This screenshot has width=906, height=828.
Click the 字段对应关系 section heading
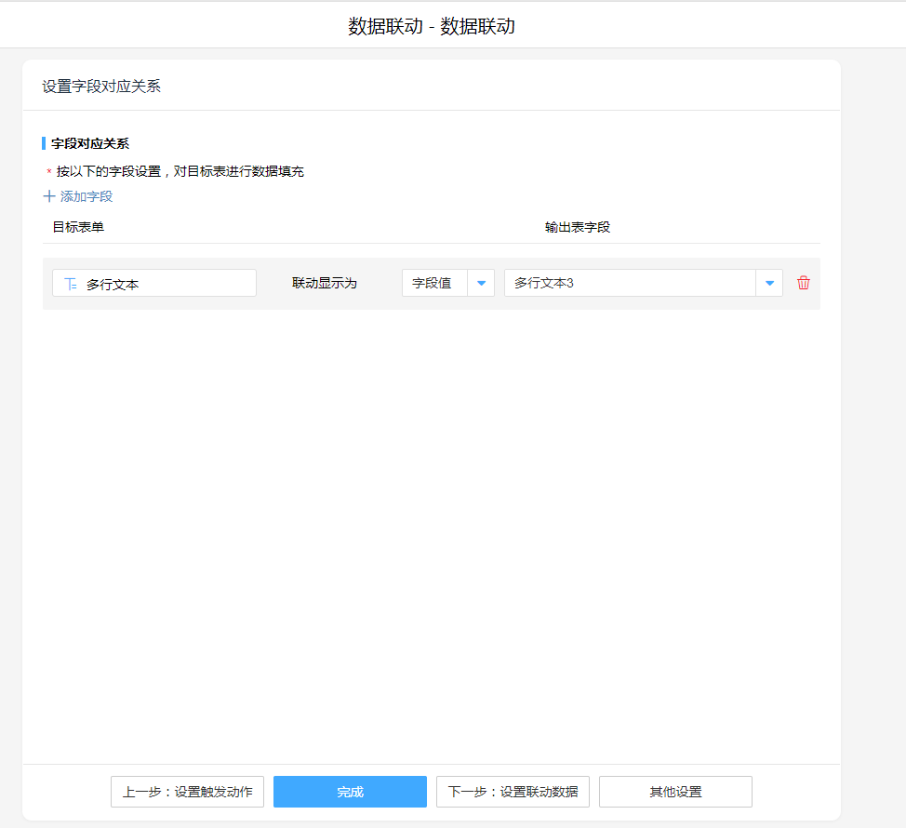(90, 143)
